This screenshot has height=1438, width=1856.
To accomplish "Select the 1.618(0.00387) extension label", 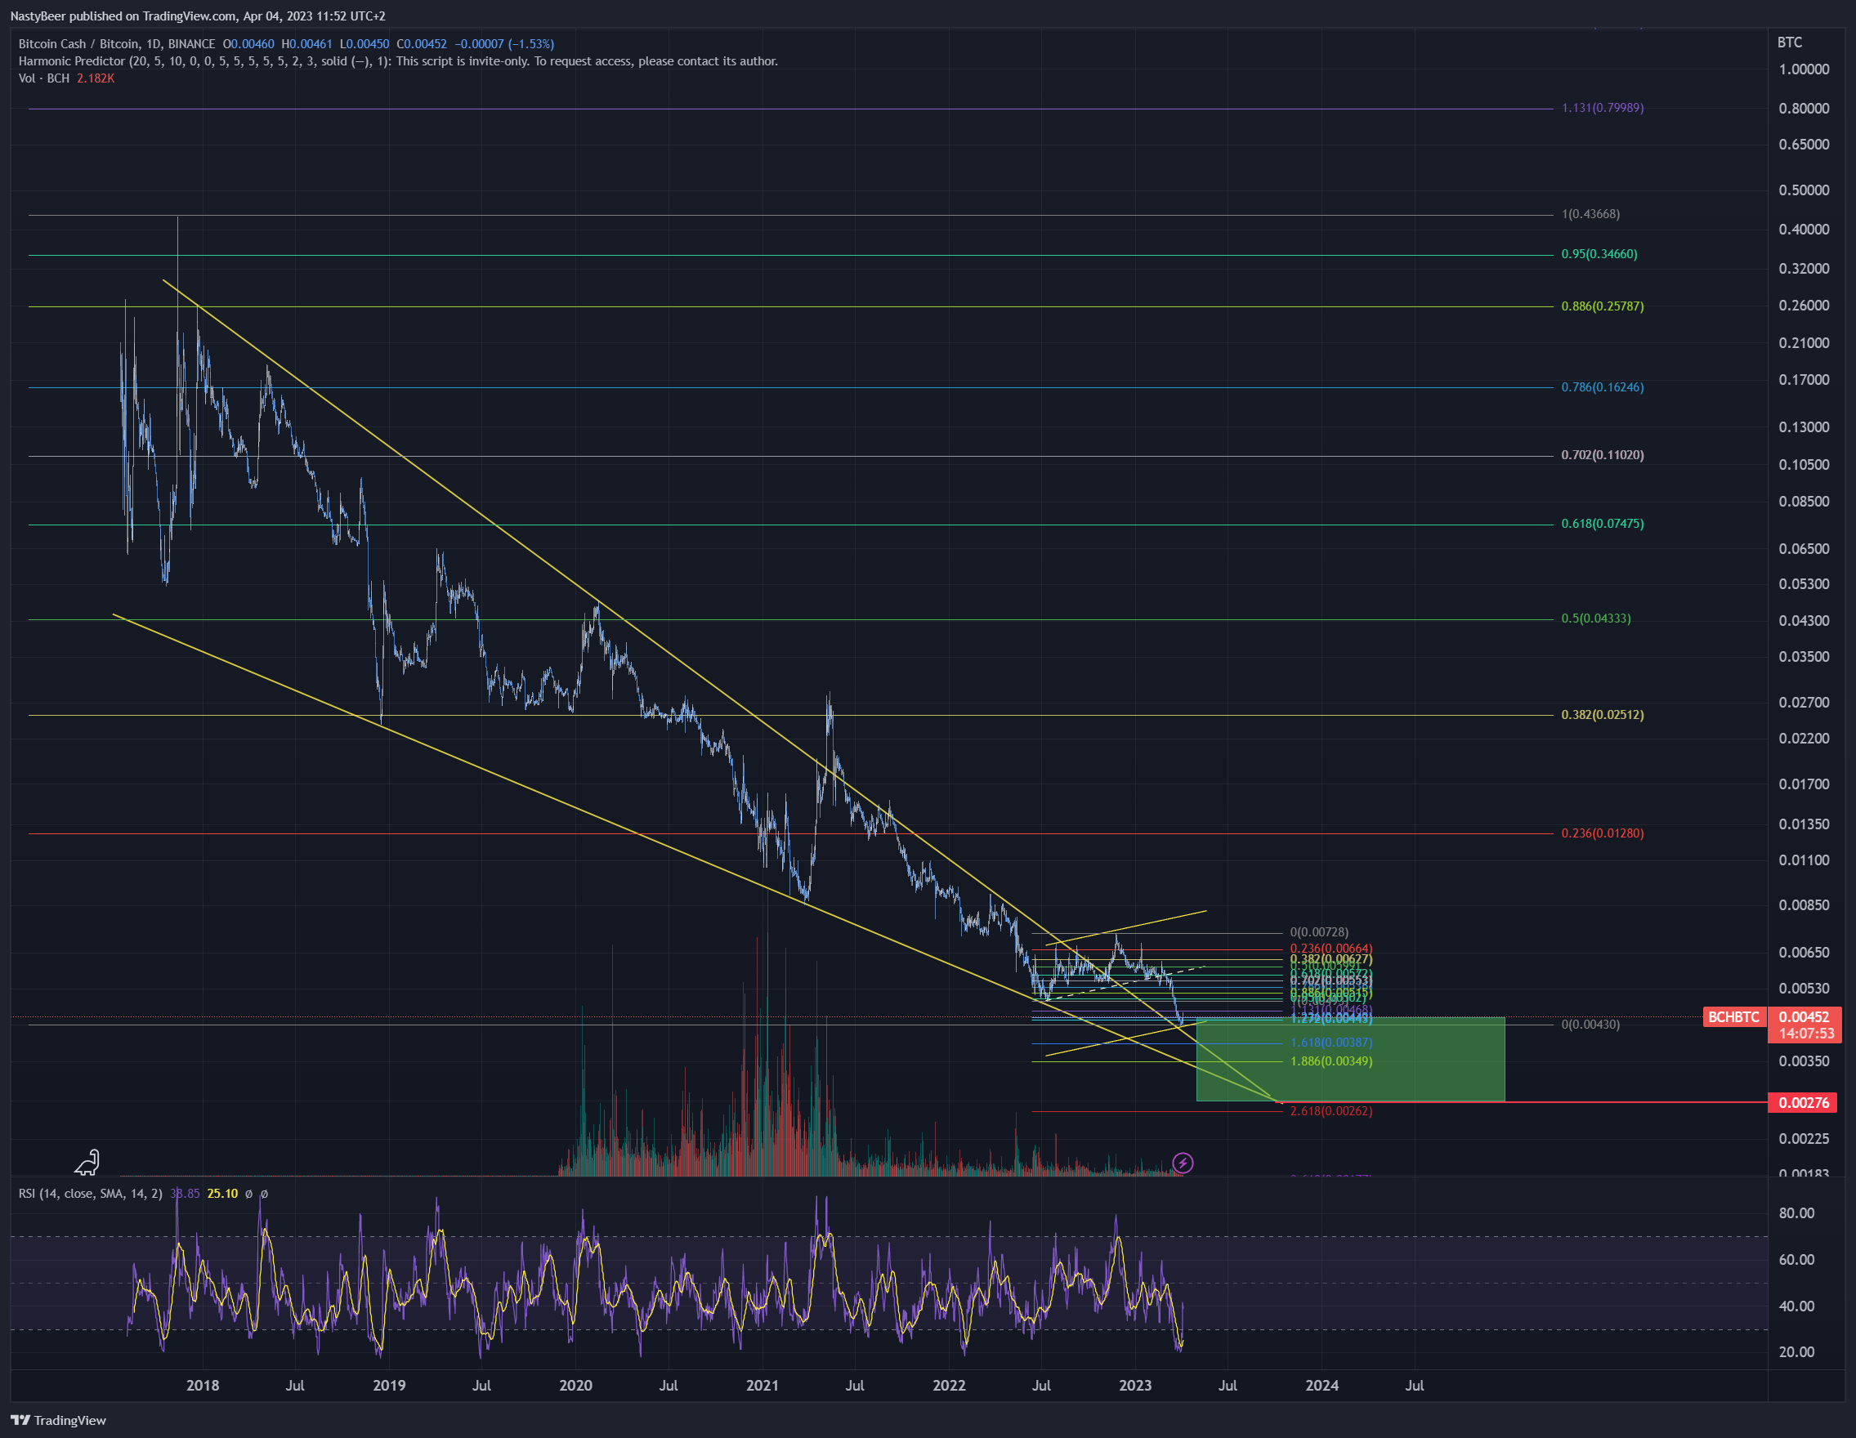I will [1331, 1043].
